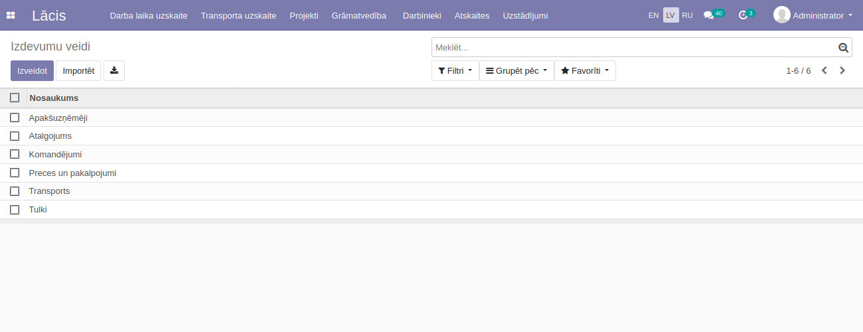
Task: Click the magnifier search icon
Action: [843, 48]
